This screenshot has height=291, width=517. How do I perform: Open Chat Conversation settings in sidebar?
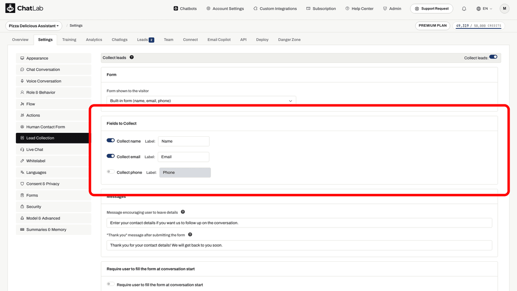pos(53,69)
